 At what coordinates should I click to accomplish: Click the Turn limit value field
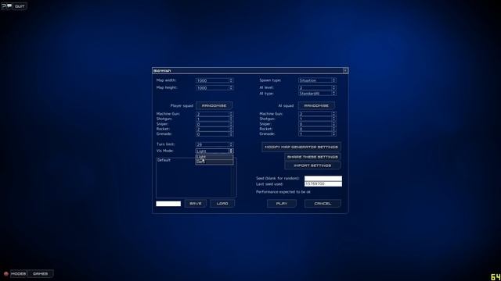coord(212,144)
